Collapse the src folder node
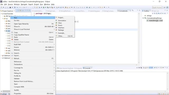 pyautogui.click(x=3, y=19)
